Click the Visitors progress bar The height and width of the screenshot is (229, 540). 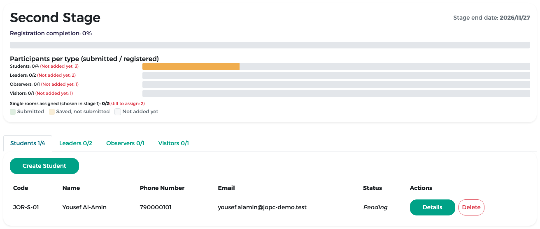336,94
